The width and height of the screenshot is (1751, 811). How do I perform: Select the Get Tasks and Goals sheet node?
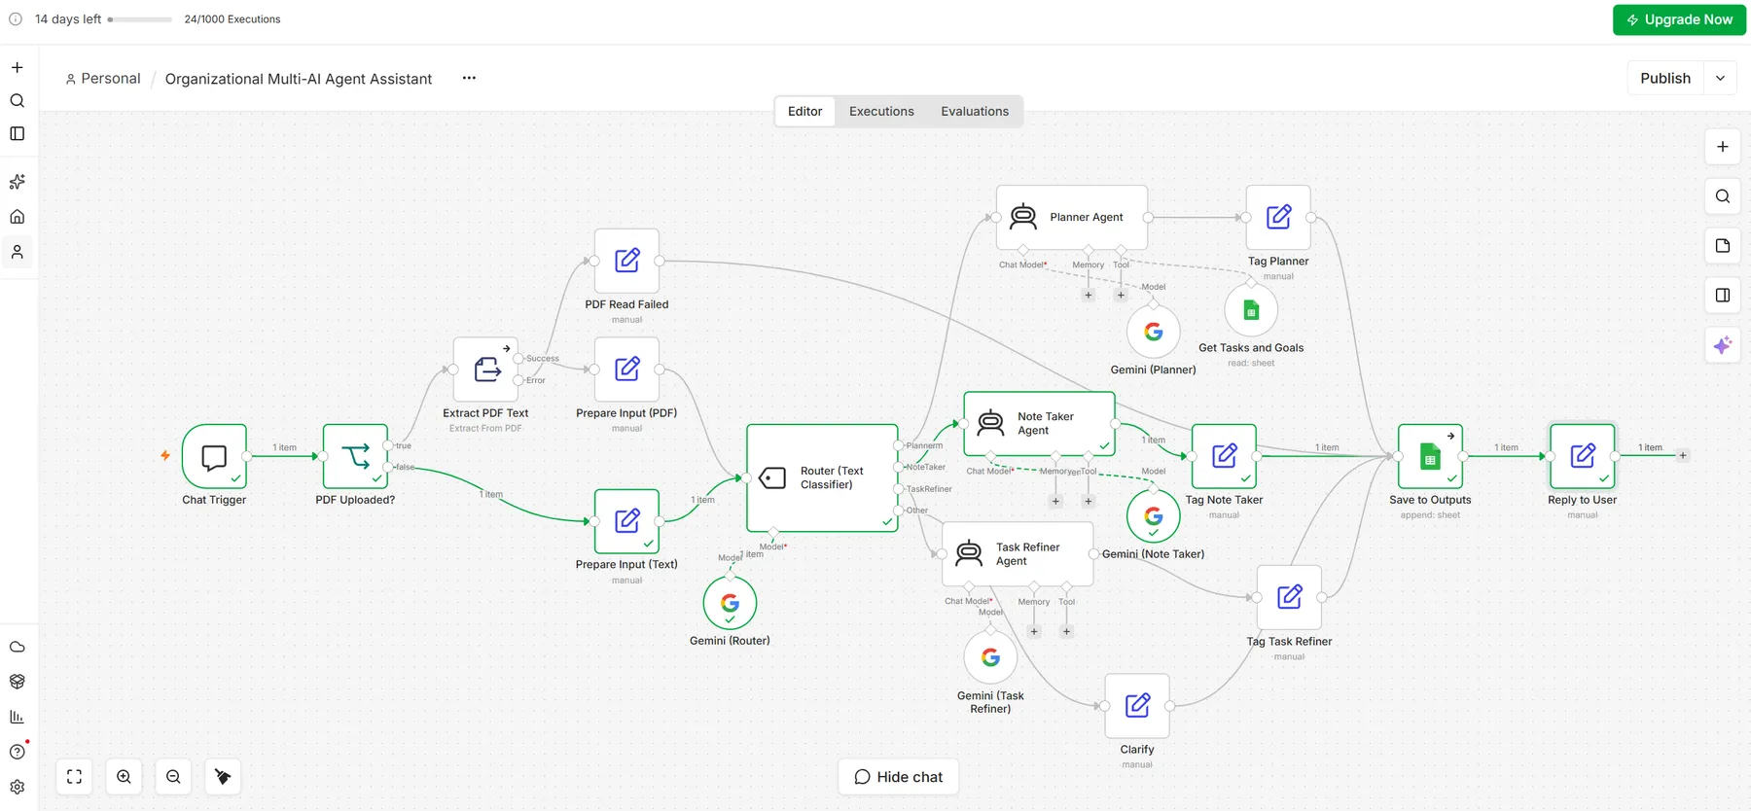pos(1251,310)
